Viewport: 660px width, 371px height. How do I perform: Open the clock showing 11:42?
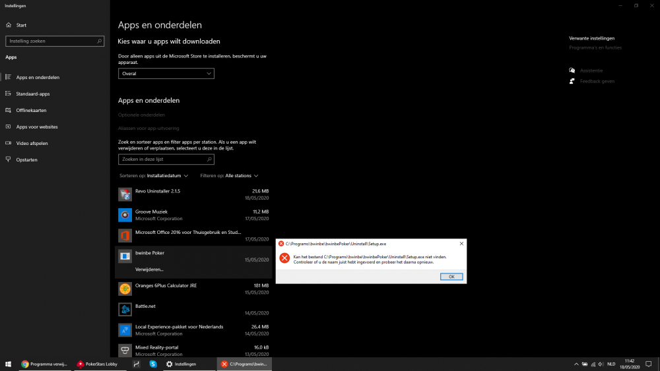tap(630, 364)
